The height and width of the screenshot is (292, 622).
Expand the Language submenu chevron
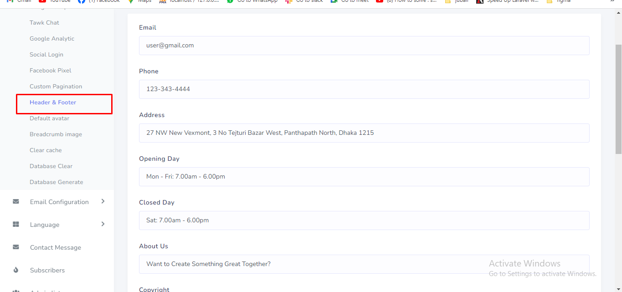click(103, 224)
